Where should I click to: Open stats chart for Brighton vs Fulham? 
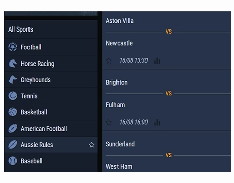tap(157, 123)
